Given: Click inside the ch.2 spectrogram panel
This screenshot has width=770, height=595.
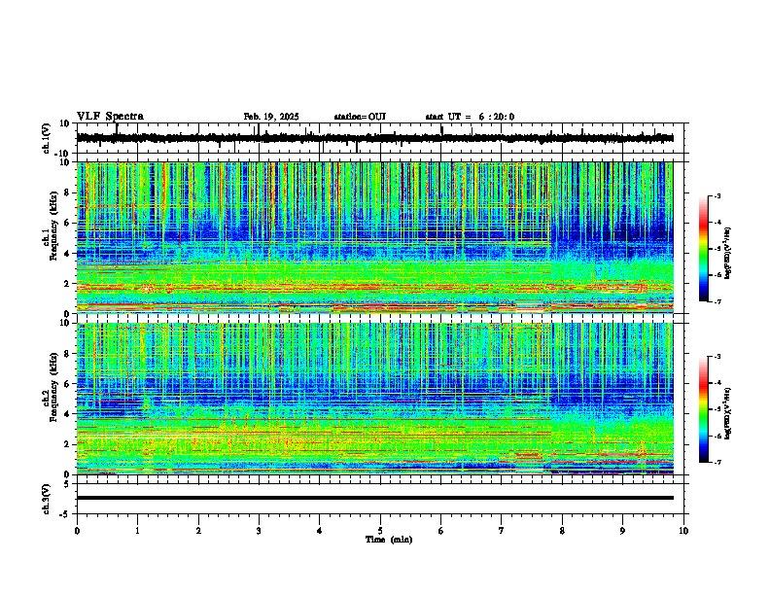Looking at the screenshot, I should click(x=374, y=399).
